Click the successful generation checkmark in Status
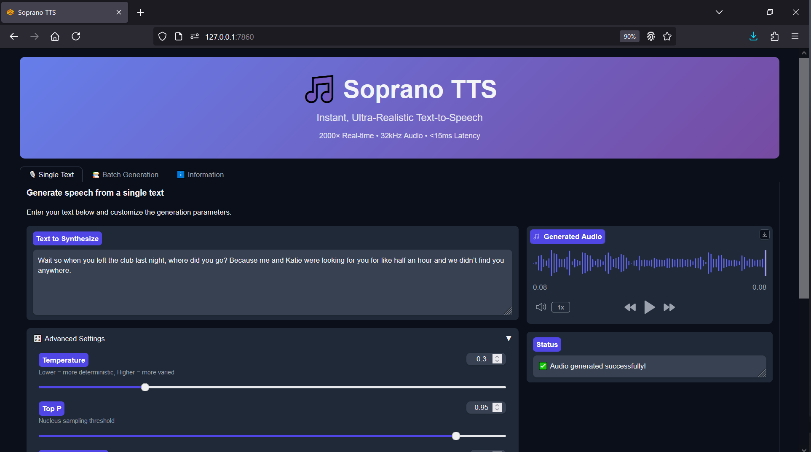This screenshot has height=452, width=811. pos(543,366)
